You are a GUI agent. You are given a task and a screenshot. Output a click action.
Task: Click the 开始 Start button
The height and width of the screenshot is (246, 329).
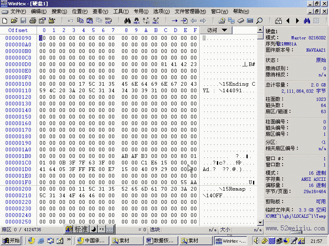coord(11,241)
